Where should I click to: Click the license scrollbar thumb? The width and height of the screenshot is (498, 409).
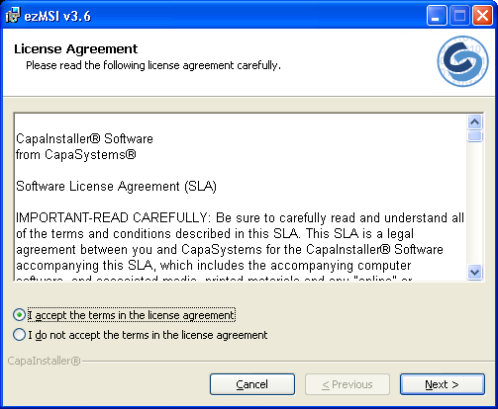tap(474, 136)
